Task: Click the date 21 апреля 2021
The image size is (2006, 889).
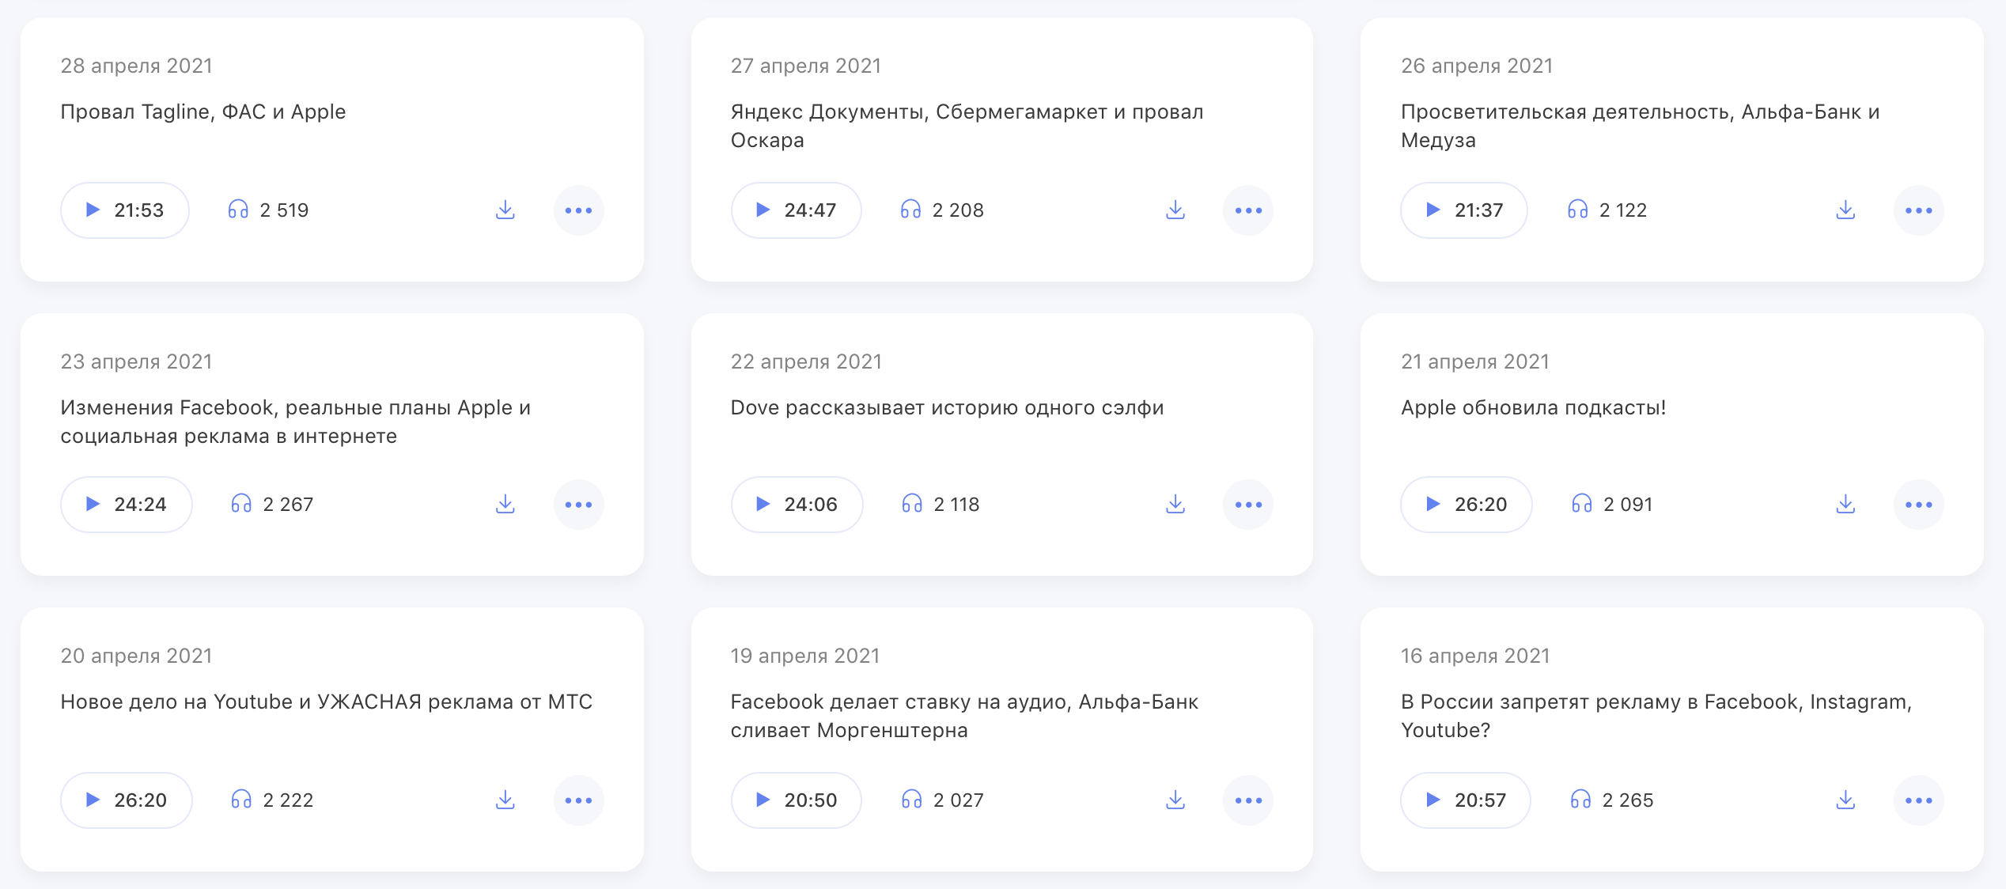Action: (x=1475, y=362)
